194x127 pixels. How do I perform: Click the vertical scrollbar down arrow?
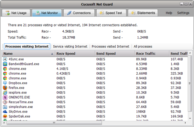point(190,118)
